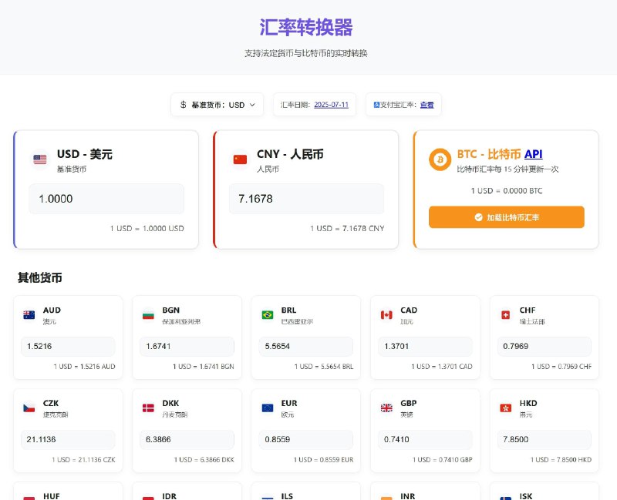The width and height of the screenshot is (617, 500).
Task: Open the 基准货币 USD dropdown
Action: coord(218,104)
